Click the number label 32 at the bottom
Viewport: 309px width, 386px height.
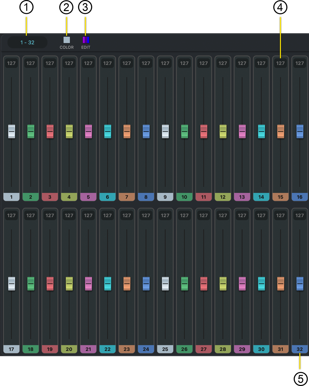(300, 349)
